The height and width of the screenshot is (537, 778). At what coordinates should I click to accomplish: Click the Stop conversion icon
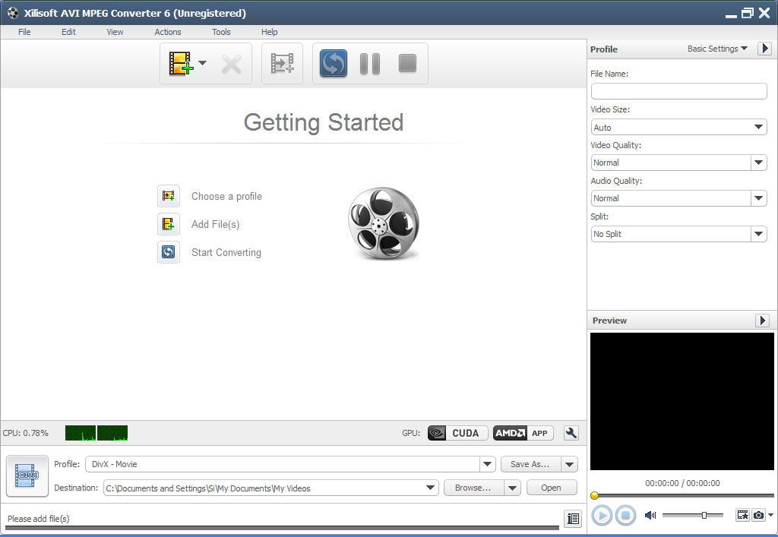point(407,64)
